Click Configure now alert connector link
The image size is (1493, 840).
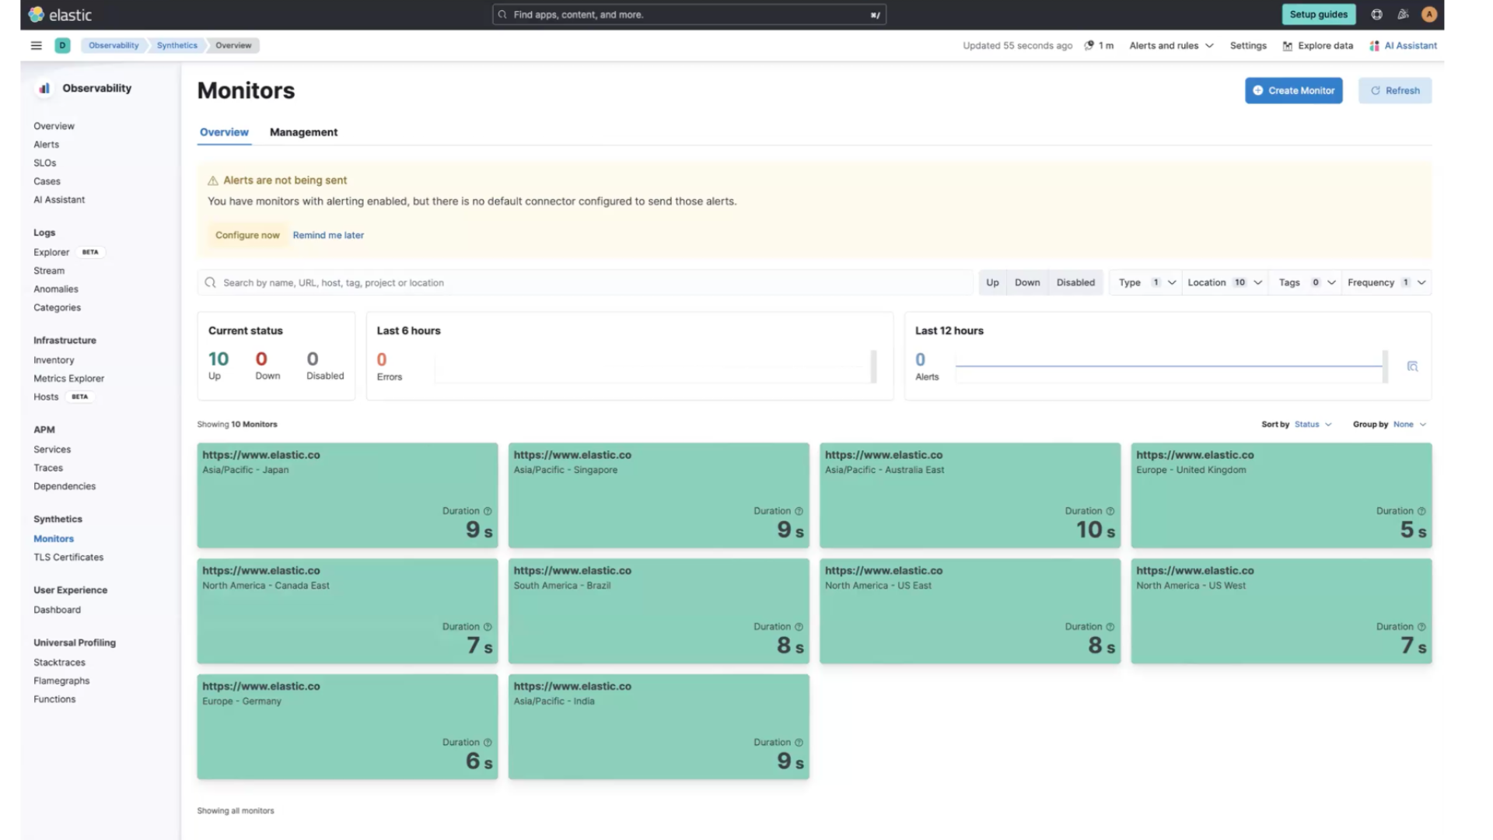click(x=247, y=234)
